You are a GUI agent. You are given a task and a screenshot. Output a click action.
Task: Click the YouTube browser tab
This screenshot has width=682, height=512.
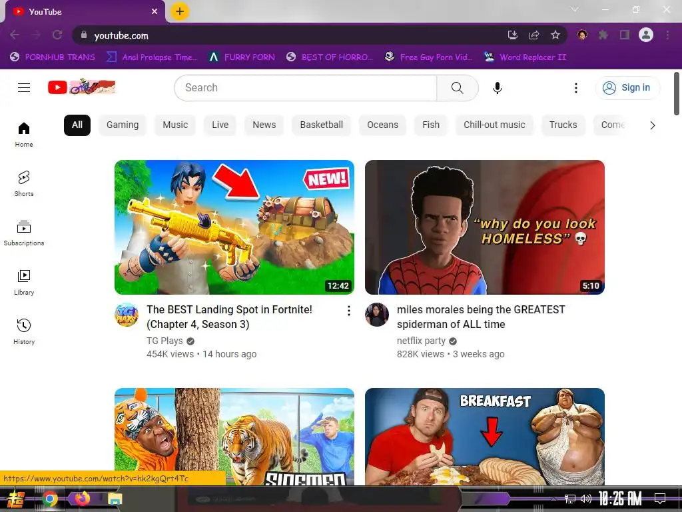click(85, 12)
